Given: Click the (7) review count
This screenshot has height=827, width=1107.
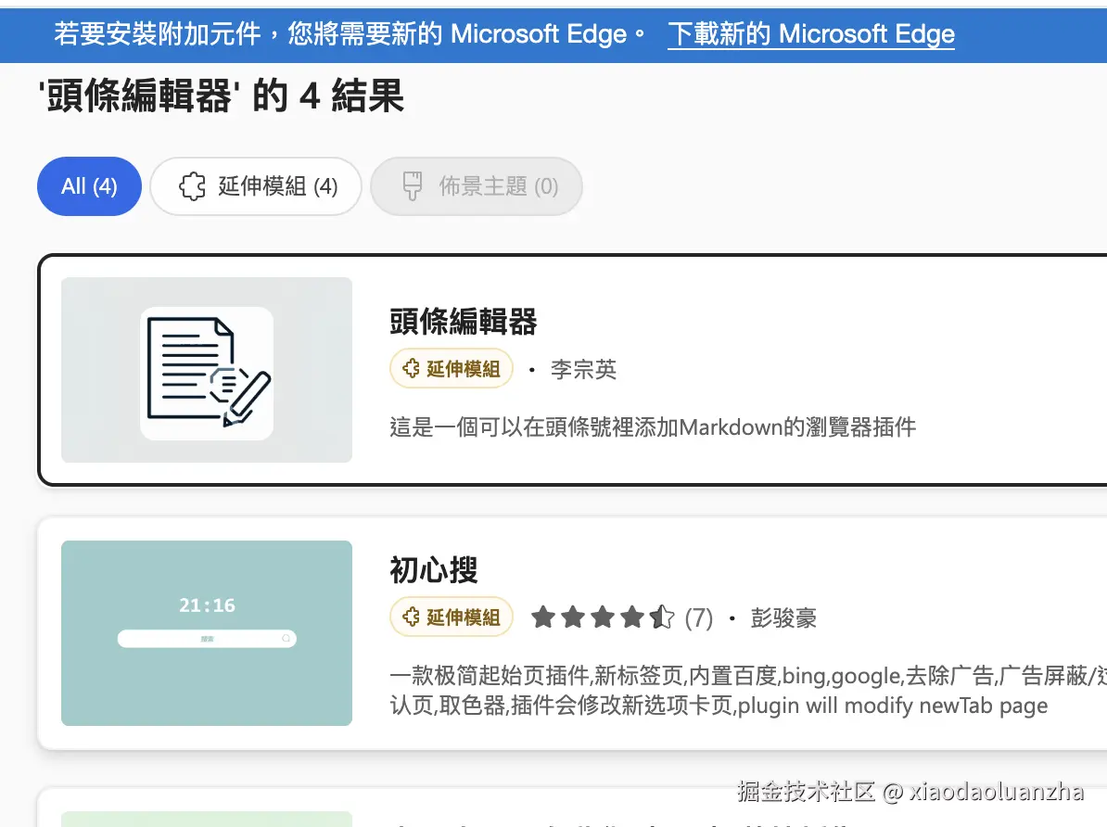Looking at the screenshot, I should coord(699,618).
